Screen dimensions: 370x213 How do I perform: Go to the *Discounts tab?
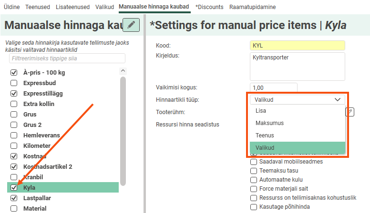pos(210,7)
